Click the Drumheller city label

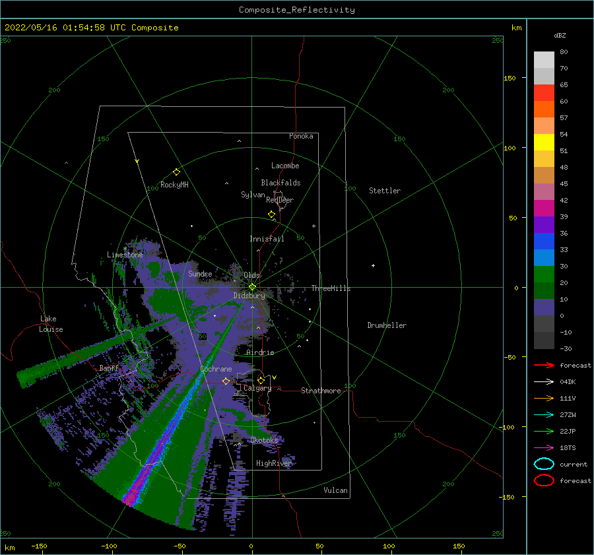(387, 325)
